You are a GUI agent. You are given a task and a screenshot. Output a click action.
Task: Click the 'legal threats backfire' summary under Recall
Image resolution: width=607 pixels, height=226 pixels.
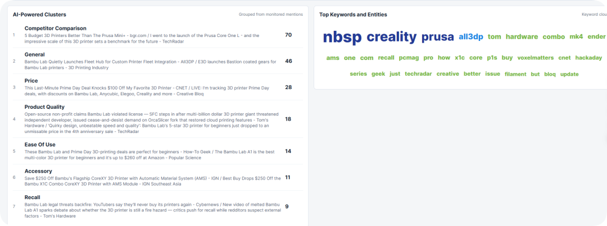point(152,210)
